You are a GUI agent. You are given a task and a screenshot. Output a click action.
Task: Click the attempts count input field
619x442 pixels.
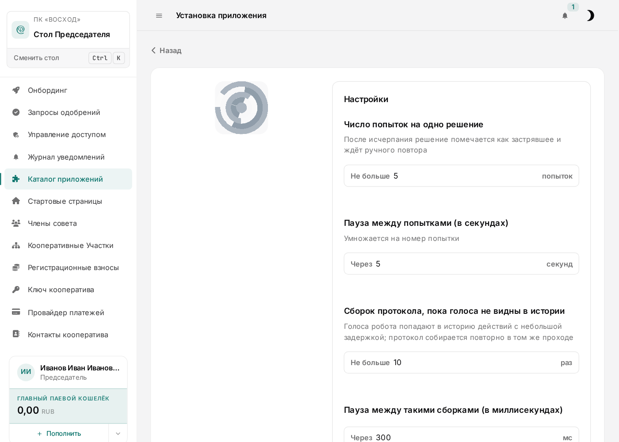pos(461,176)
